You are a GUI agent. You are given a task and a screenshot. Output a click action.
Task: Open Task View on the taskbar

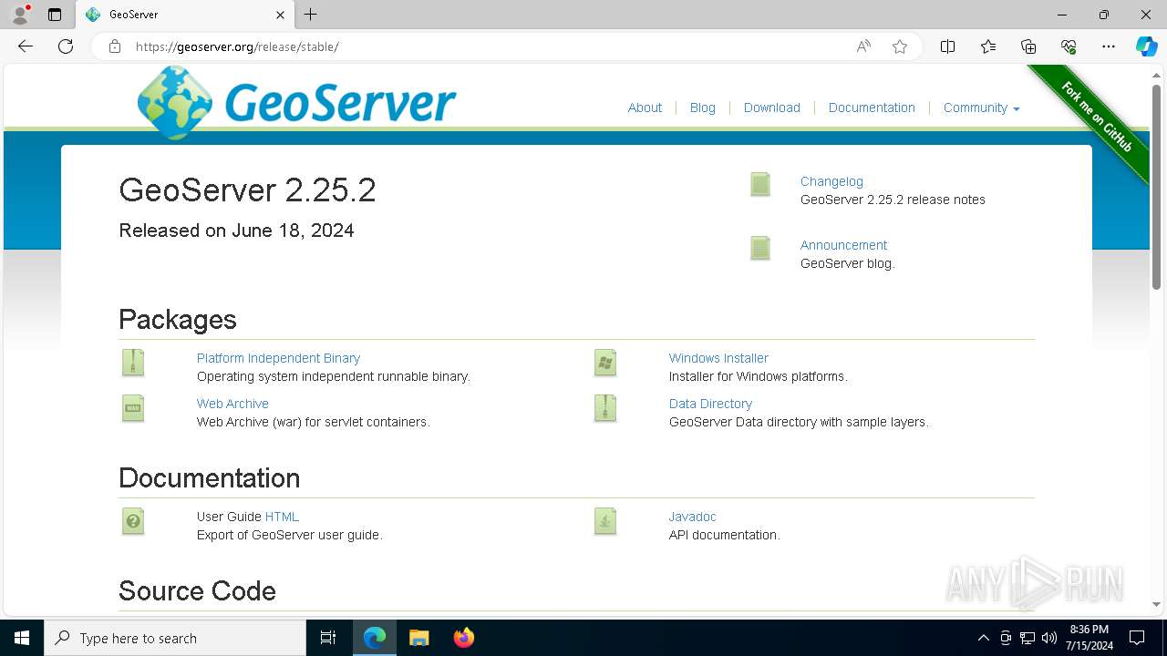point(328,638)
